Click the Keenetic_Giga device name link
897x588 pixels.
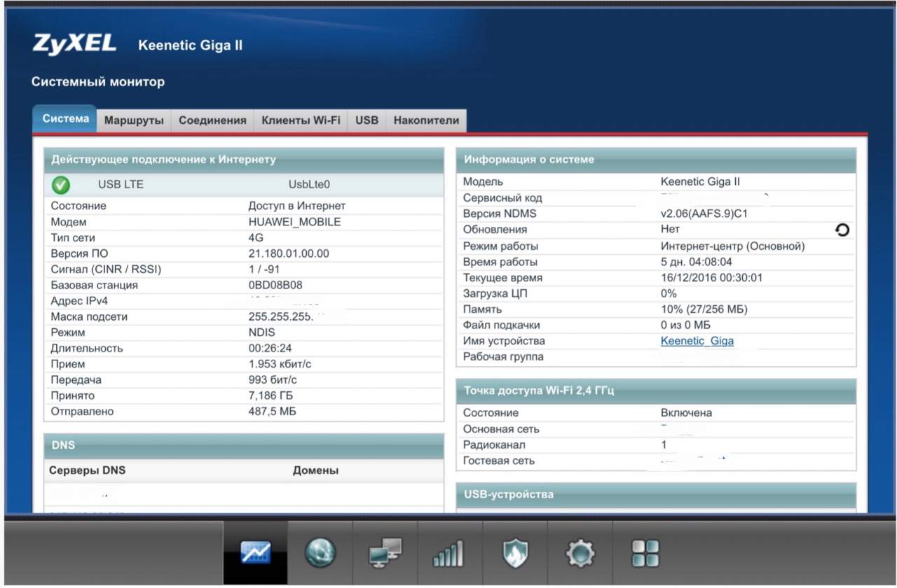(x=697, y=342)
